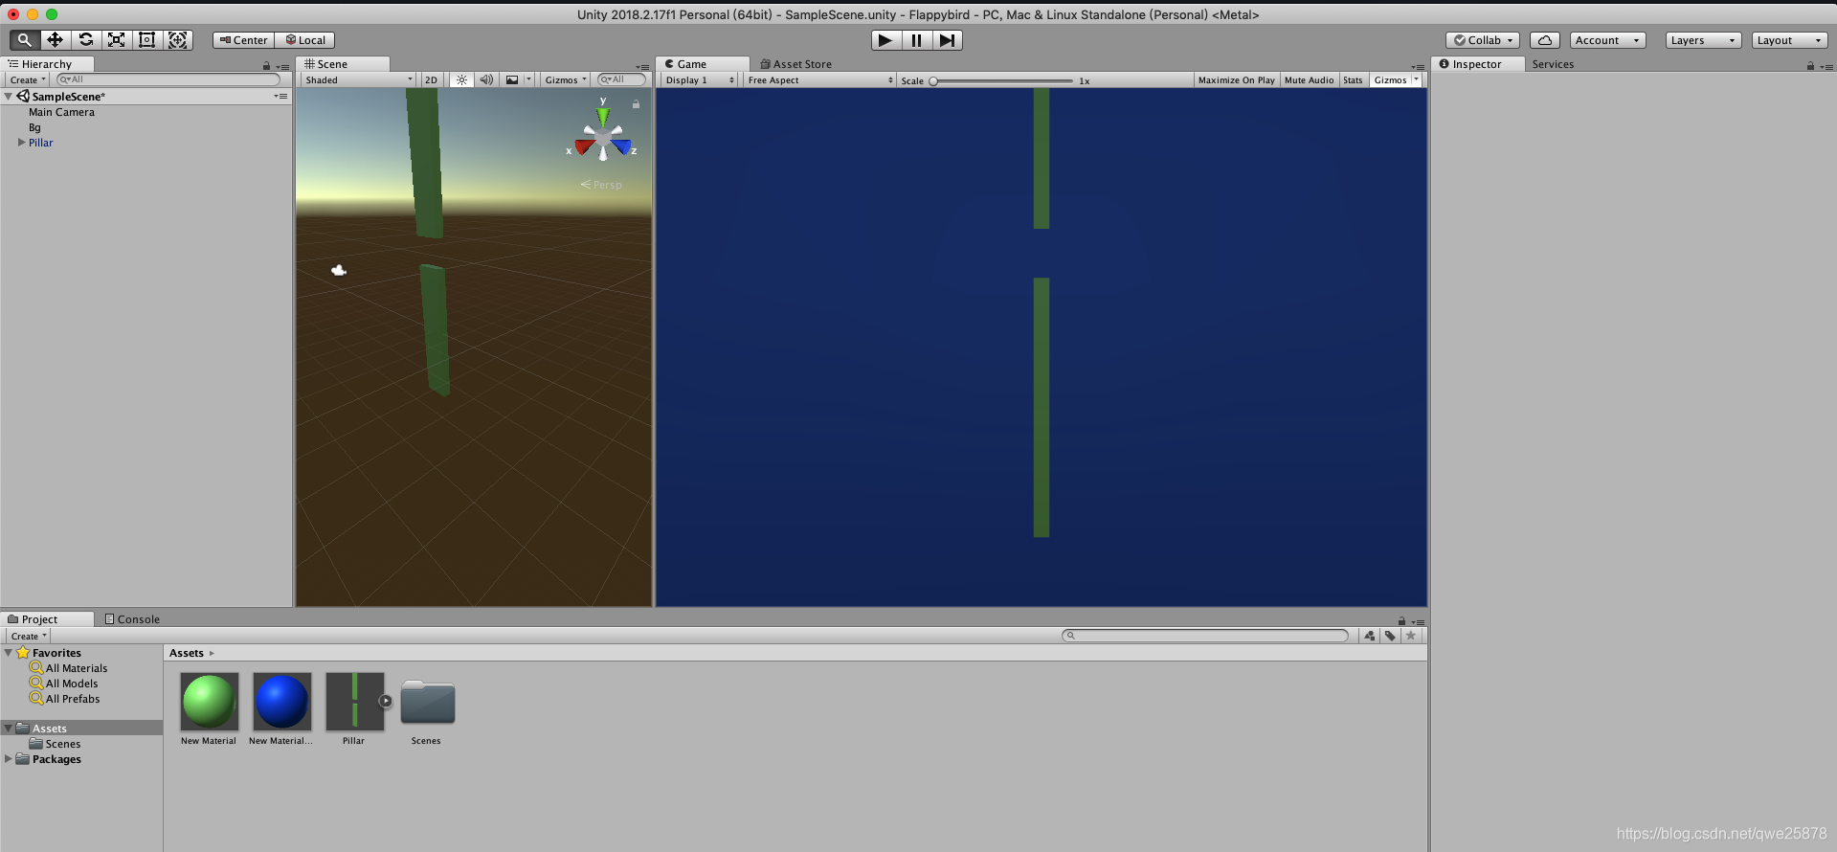Open Shaded draw mode dropdown
This screenshot has width=1837, height=852.
[359, 79]
